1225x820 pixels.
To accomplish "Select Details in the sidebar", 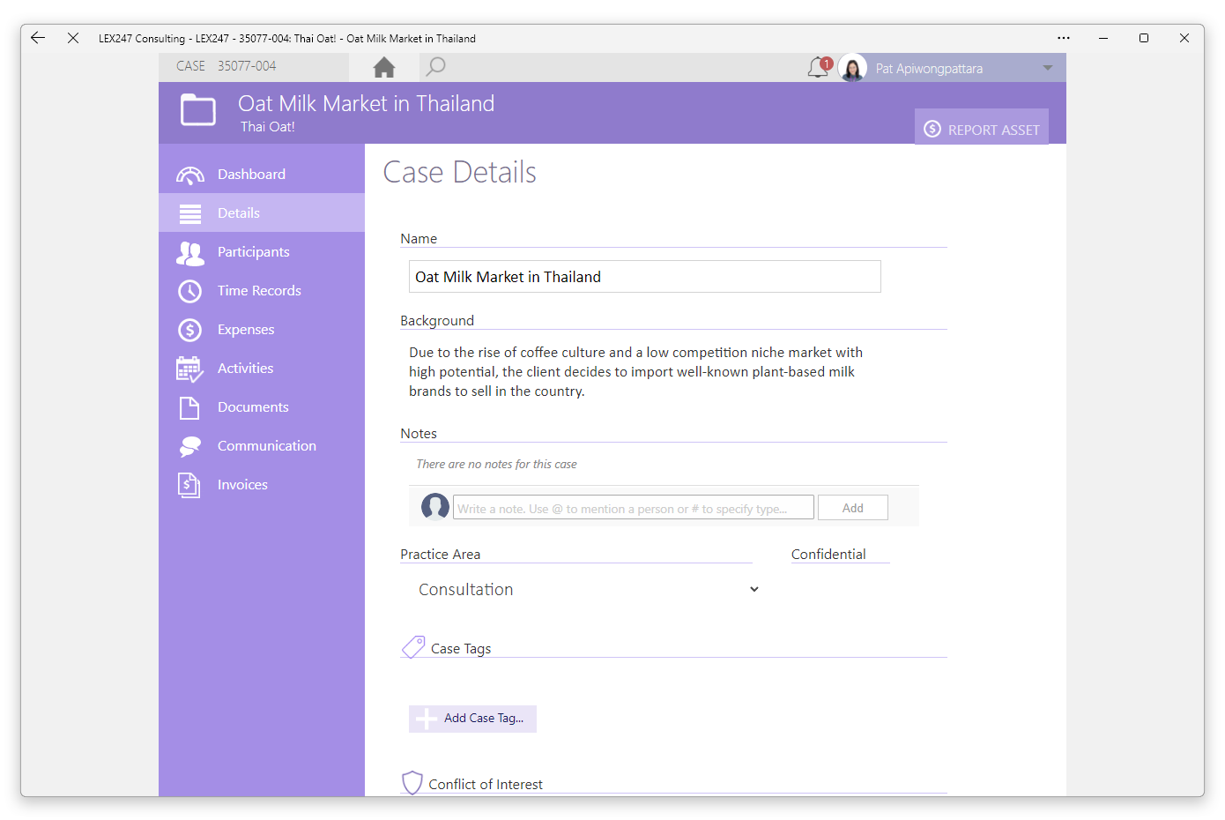I will pos(262,212).
